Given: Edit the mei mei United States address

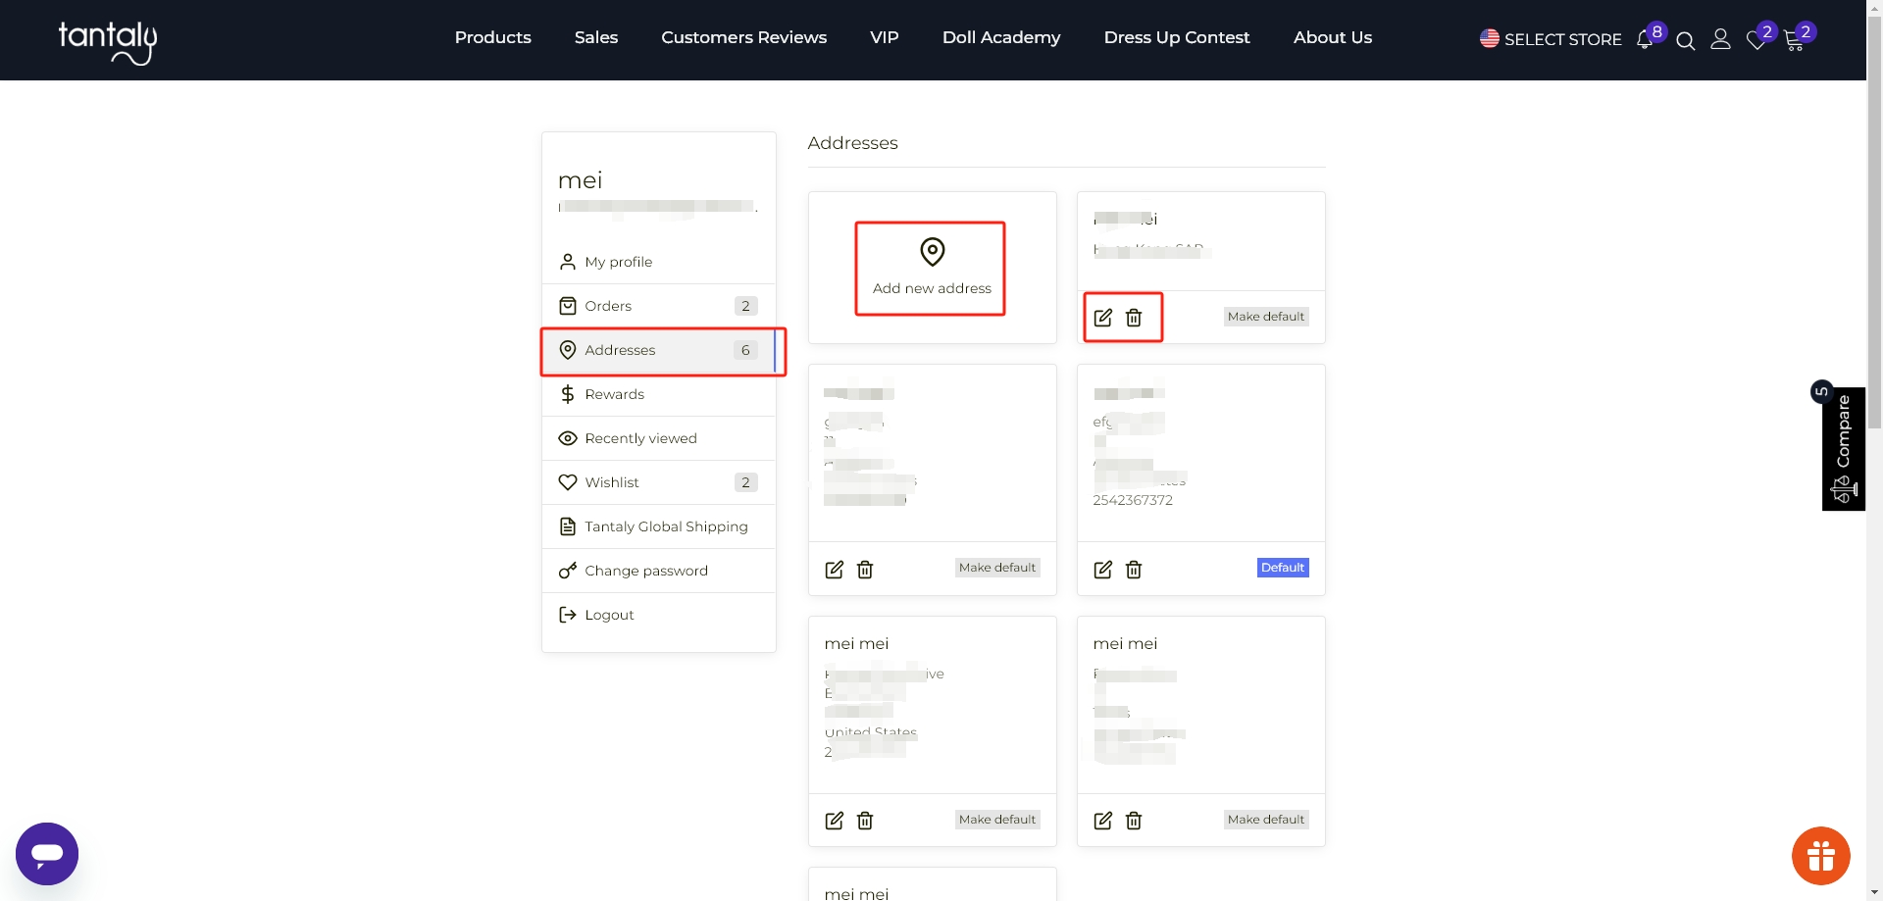Looking at the screenshot, I should 835,821.
